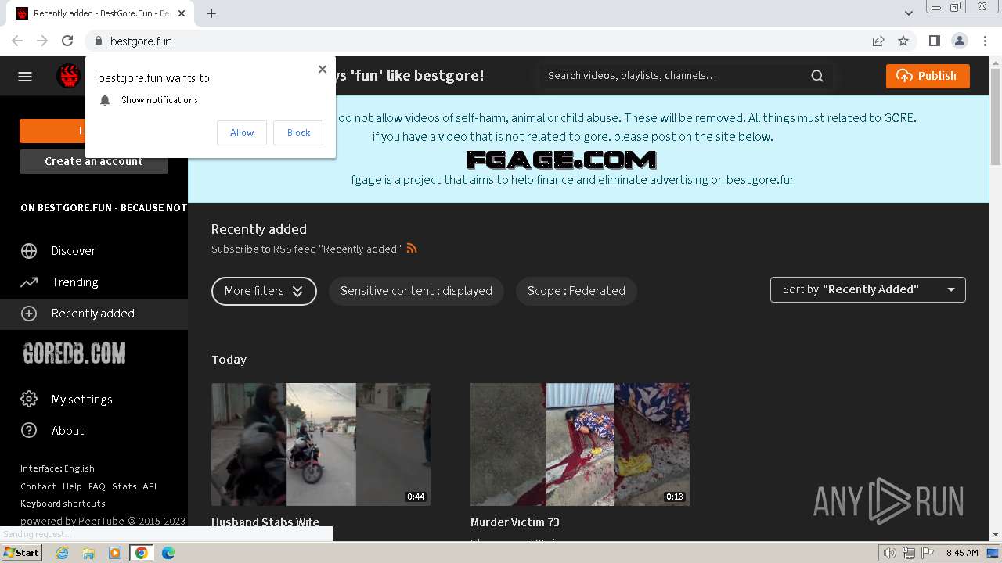Click the GOREDB.COM banner

74,353
